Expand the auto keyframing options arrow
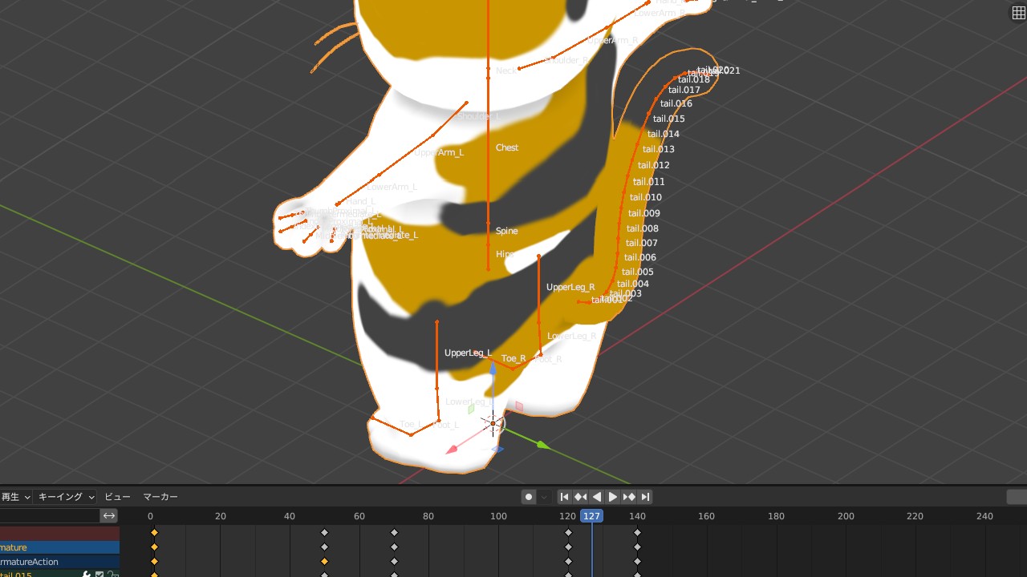 545,497
